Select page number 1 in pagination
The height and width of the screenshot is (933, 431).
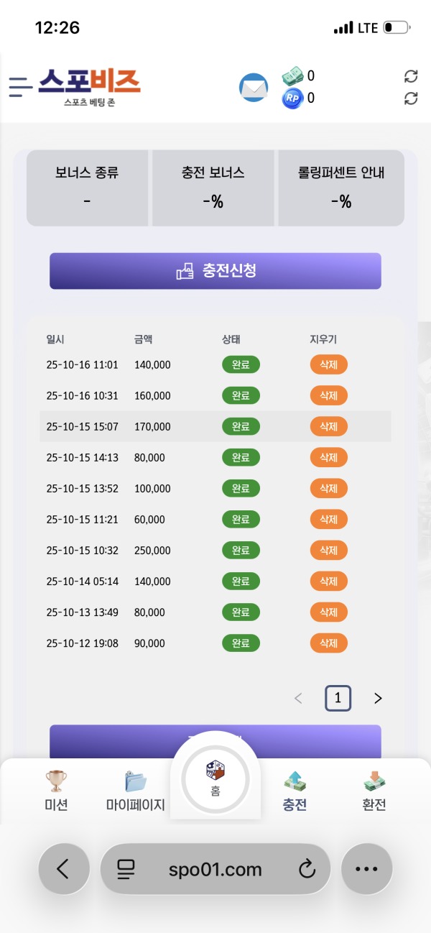(338, 698)
